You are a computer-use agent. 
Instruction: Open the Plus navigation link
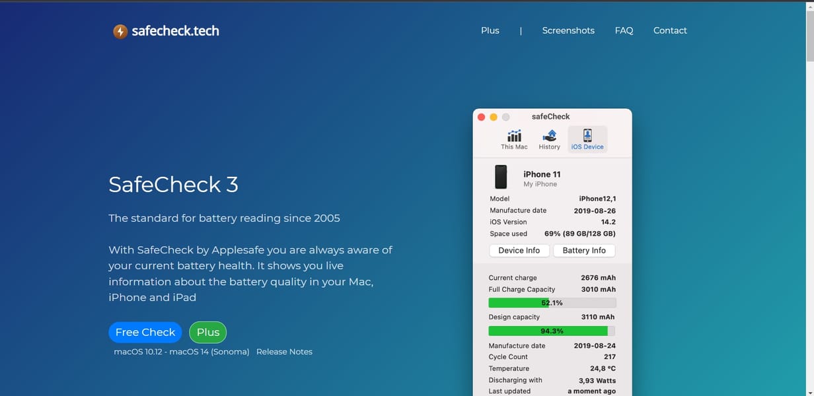(x=490, y=30)
